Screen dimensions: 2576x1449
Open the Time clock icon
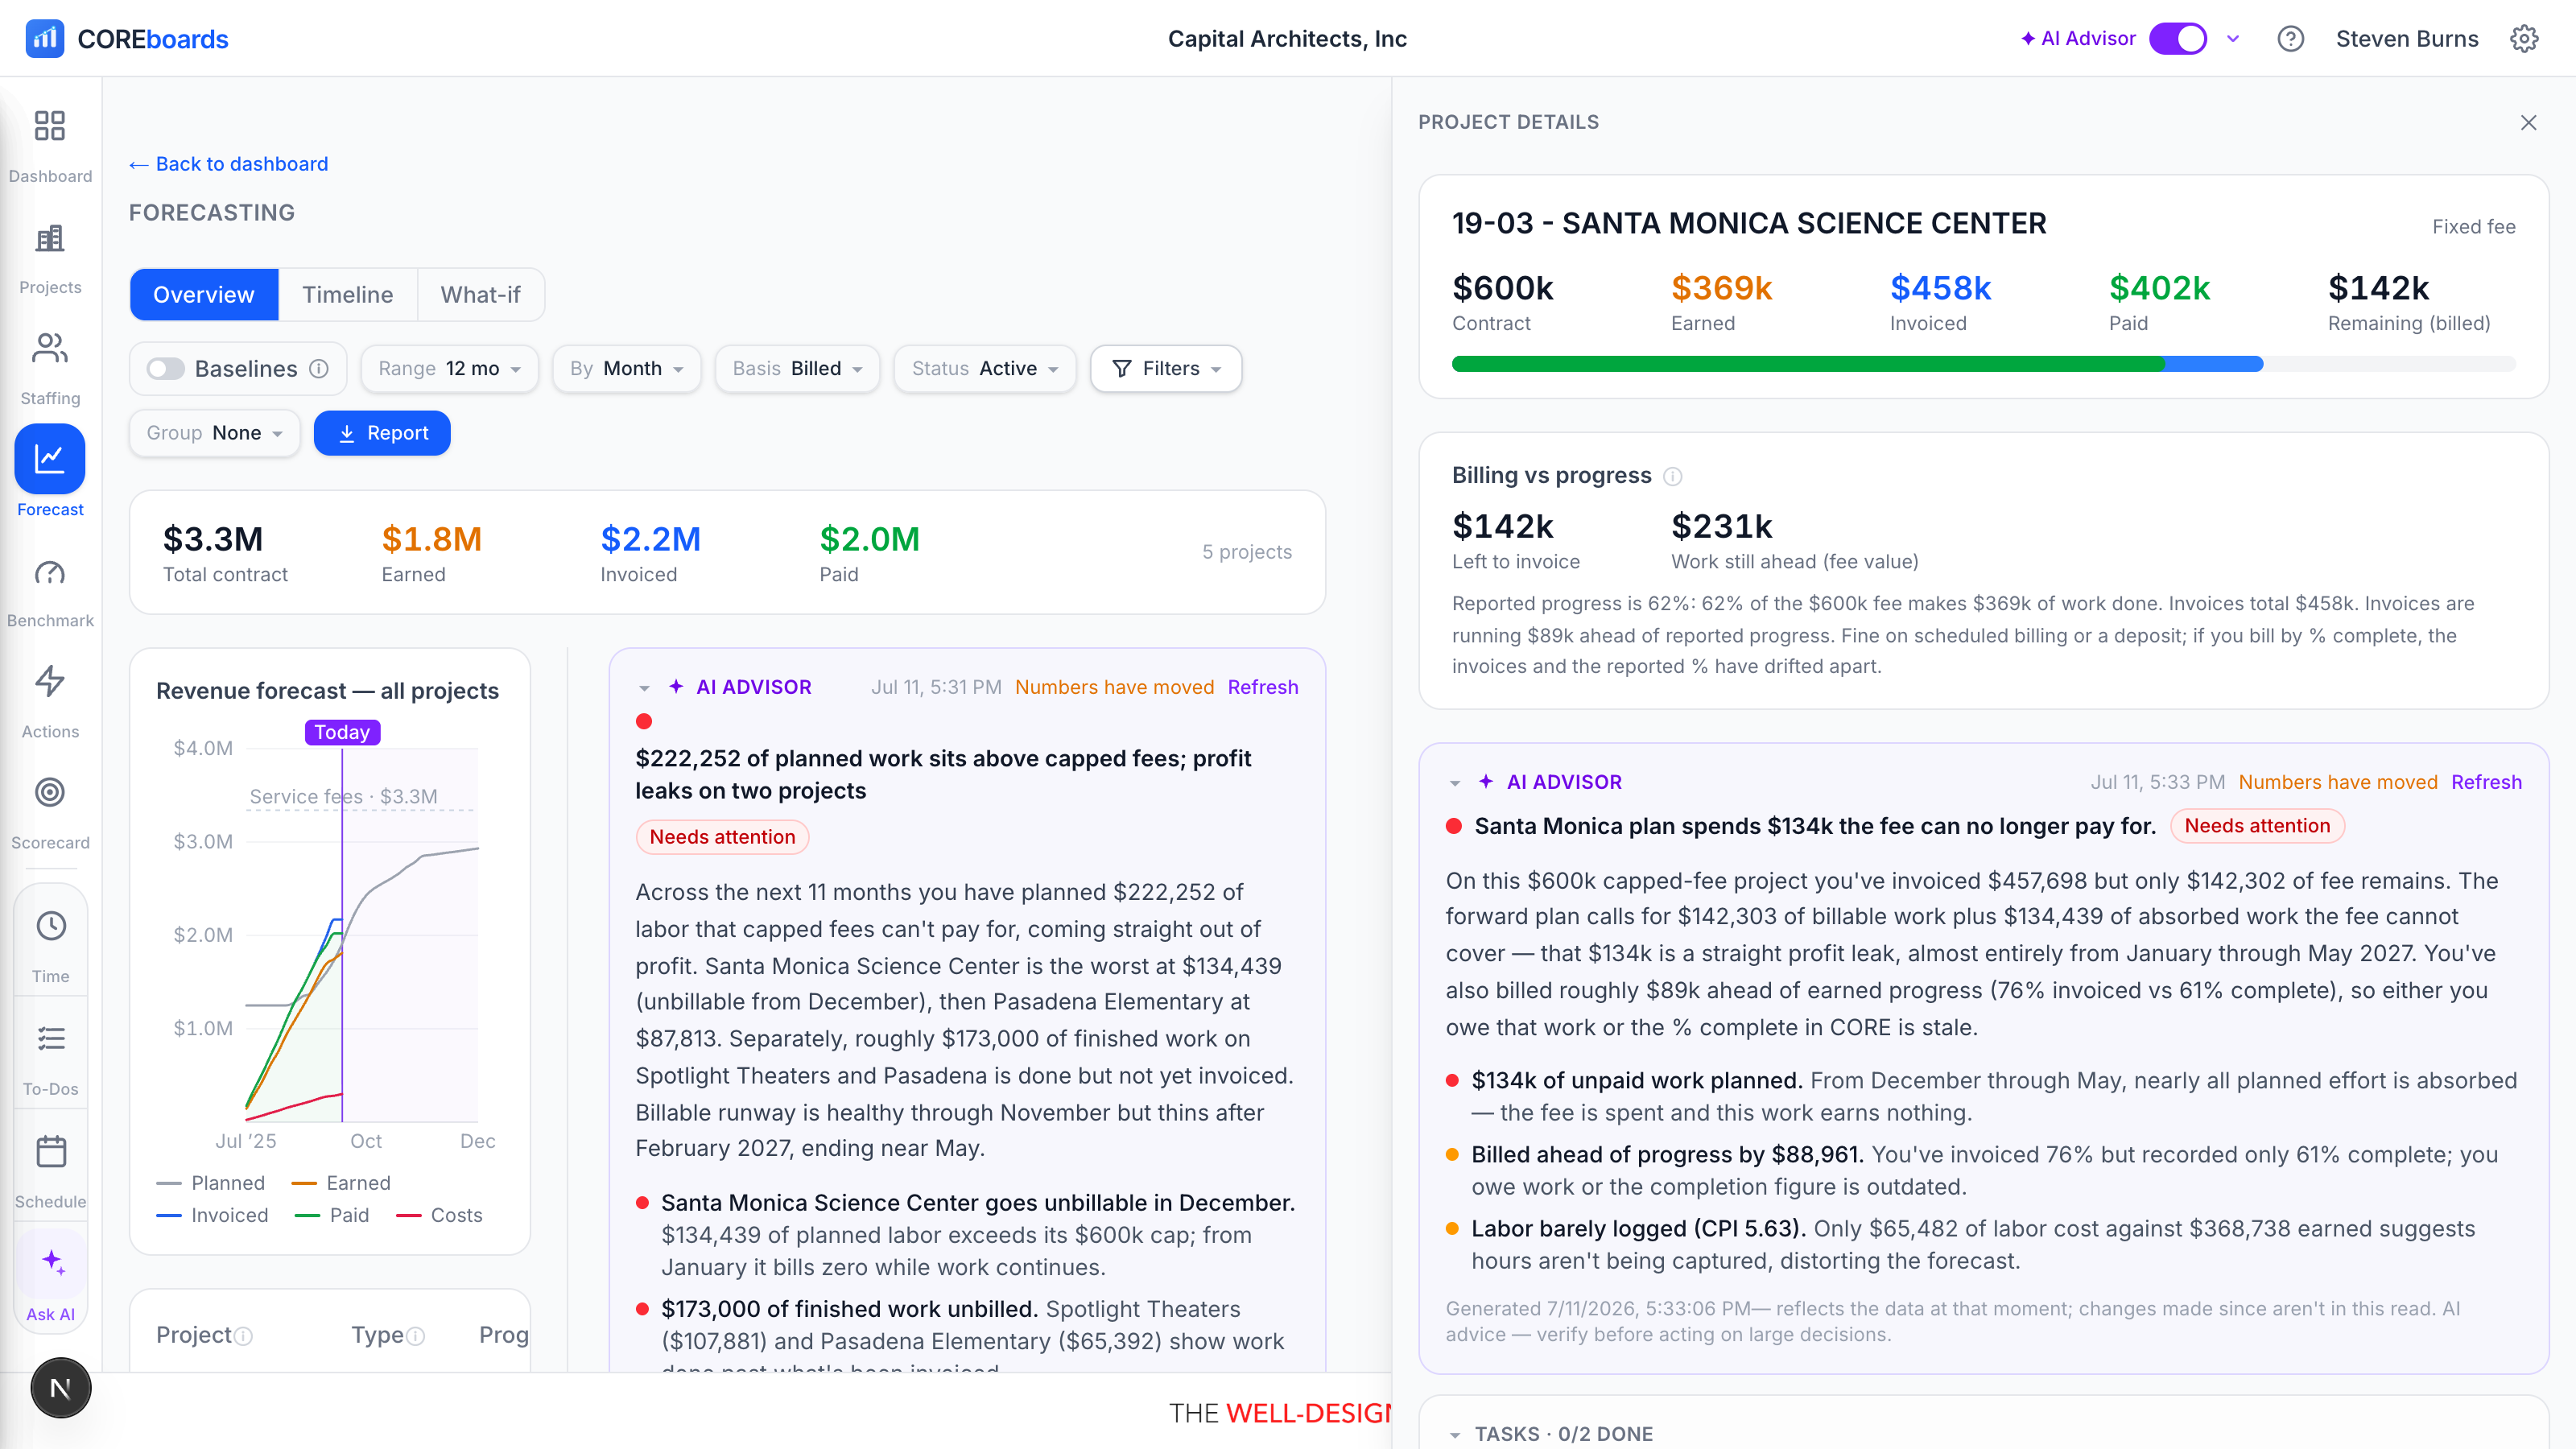click(51, 926)
